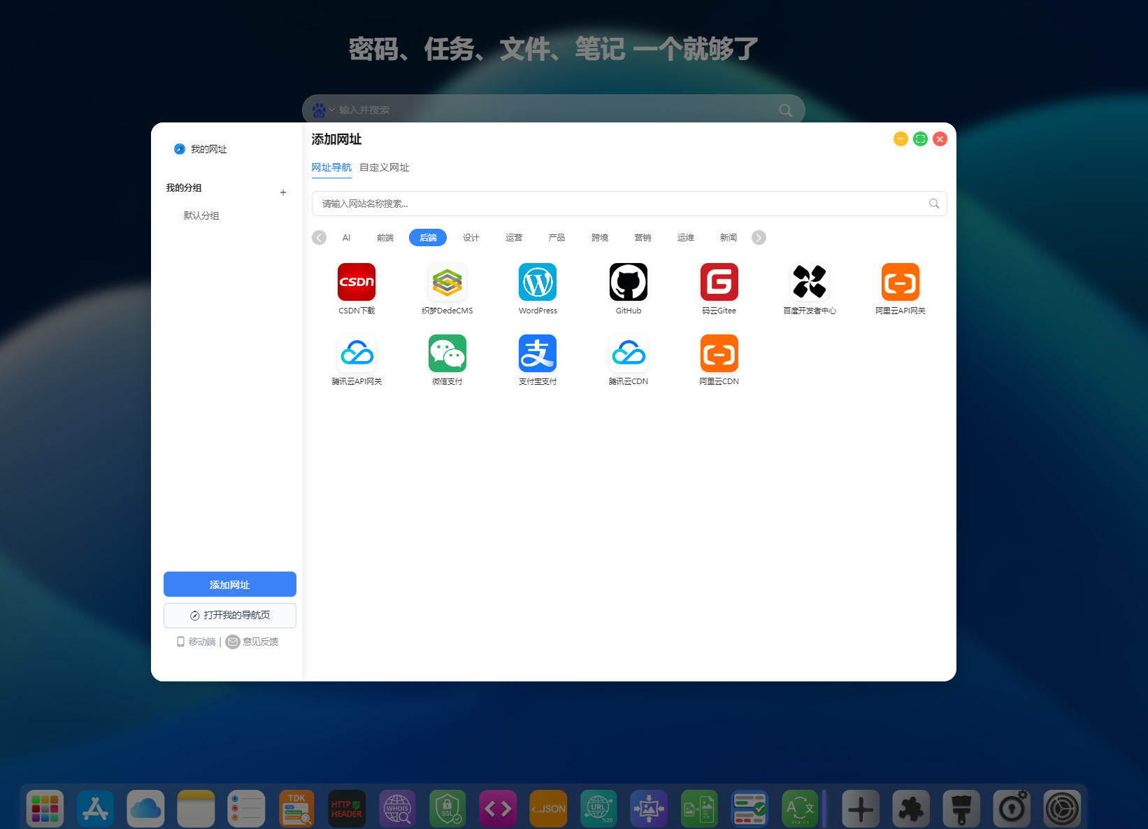The width and height of the screenshot is (1148, 829).
Task: Select the 跨境 category
Action: 600,238
